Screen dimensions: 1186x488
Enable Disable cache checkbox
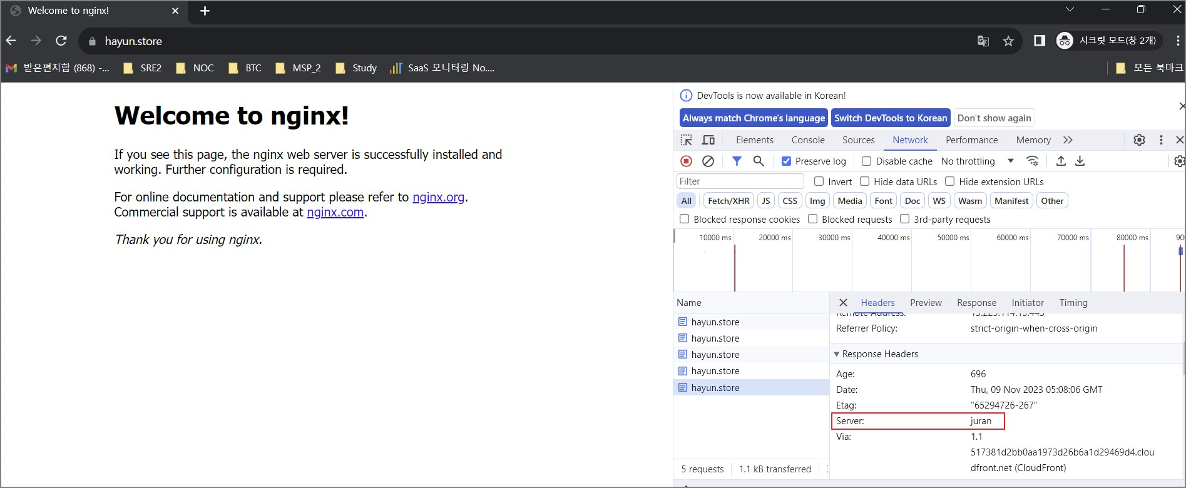(866, 161)
